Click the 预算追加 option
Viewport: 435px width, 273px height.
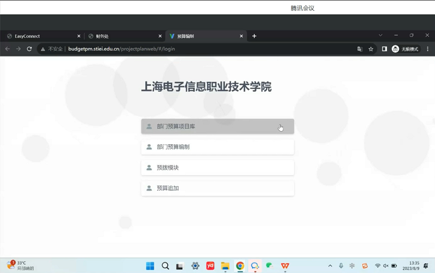click(x=217, y=188)
